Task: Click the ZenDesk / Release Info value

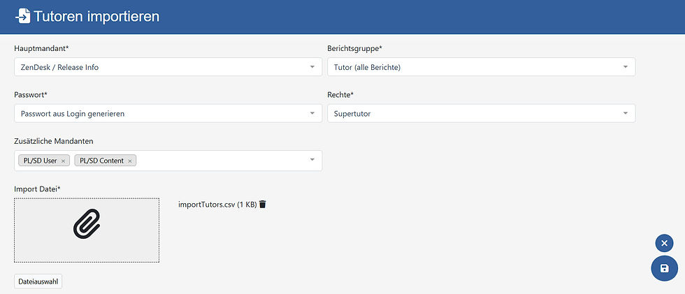Action: [x=59, y=67]
